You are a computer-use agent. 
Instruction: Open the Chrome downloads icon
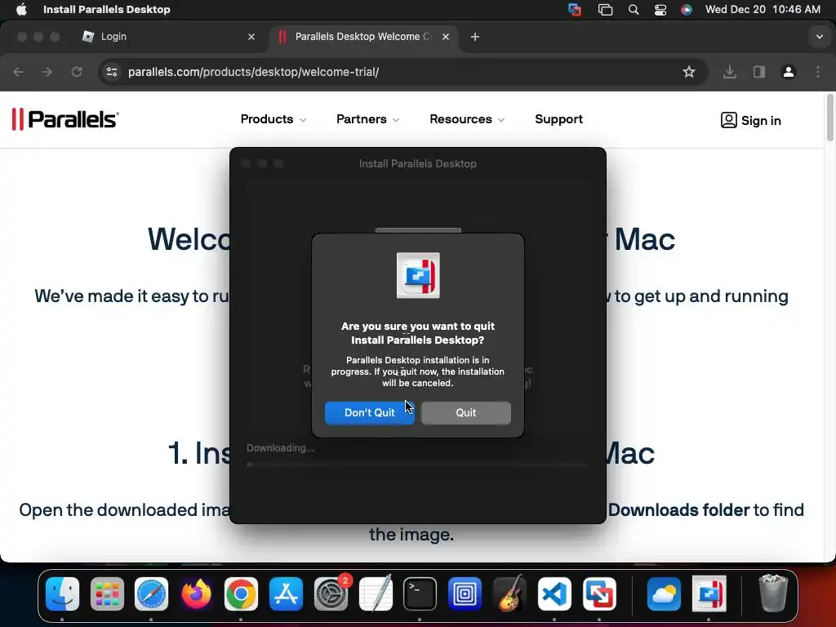pos(730,72)
